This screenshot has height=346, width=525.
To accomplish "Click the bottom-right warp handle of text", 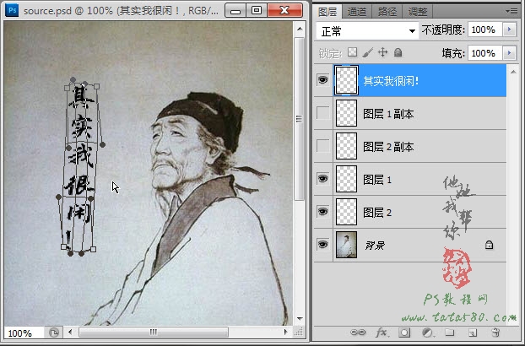I will (94, 249).
